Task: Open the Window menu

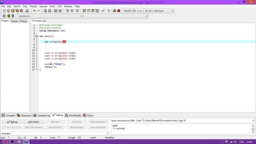Action: tap(68, 6)
